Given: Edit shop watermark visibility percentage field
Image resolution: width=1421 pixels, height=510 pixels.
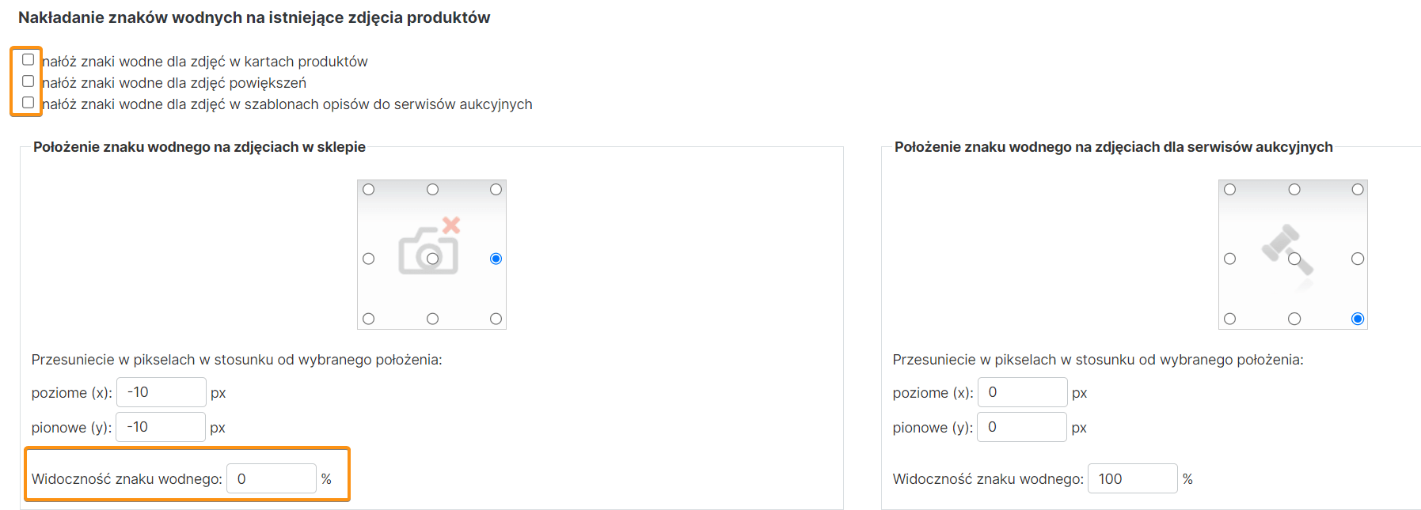Looking at the screenshot, I should coord(272,478).
